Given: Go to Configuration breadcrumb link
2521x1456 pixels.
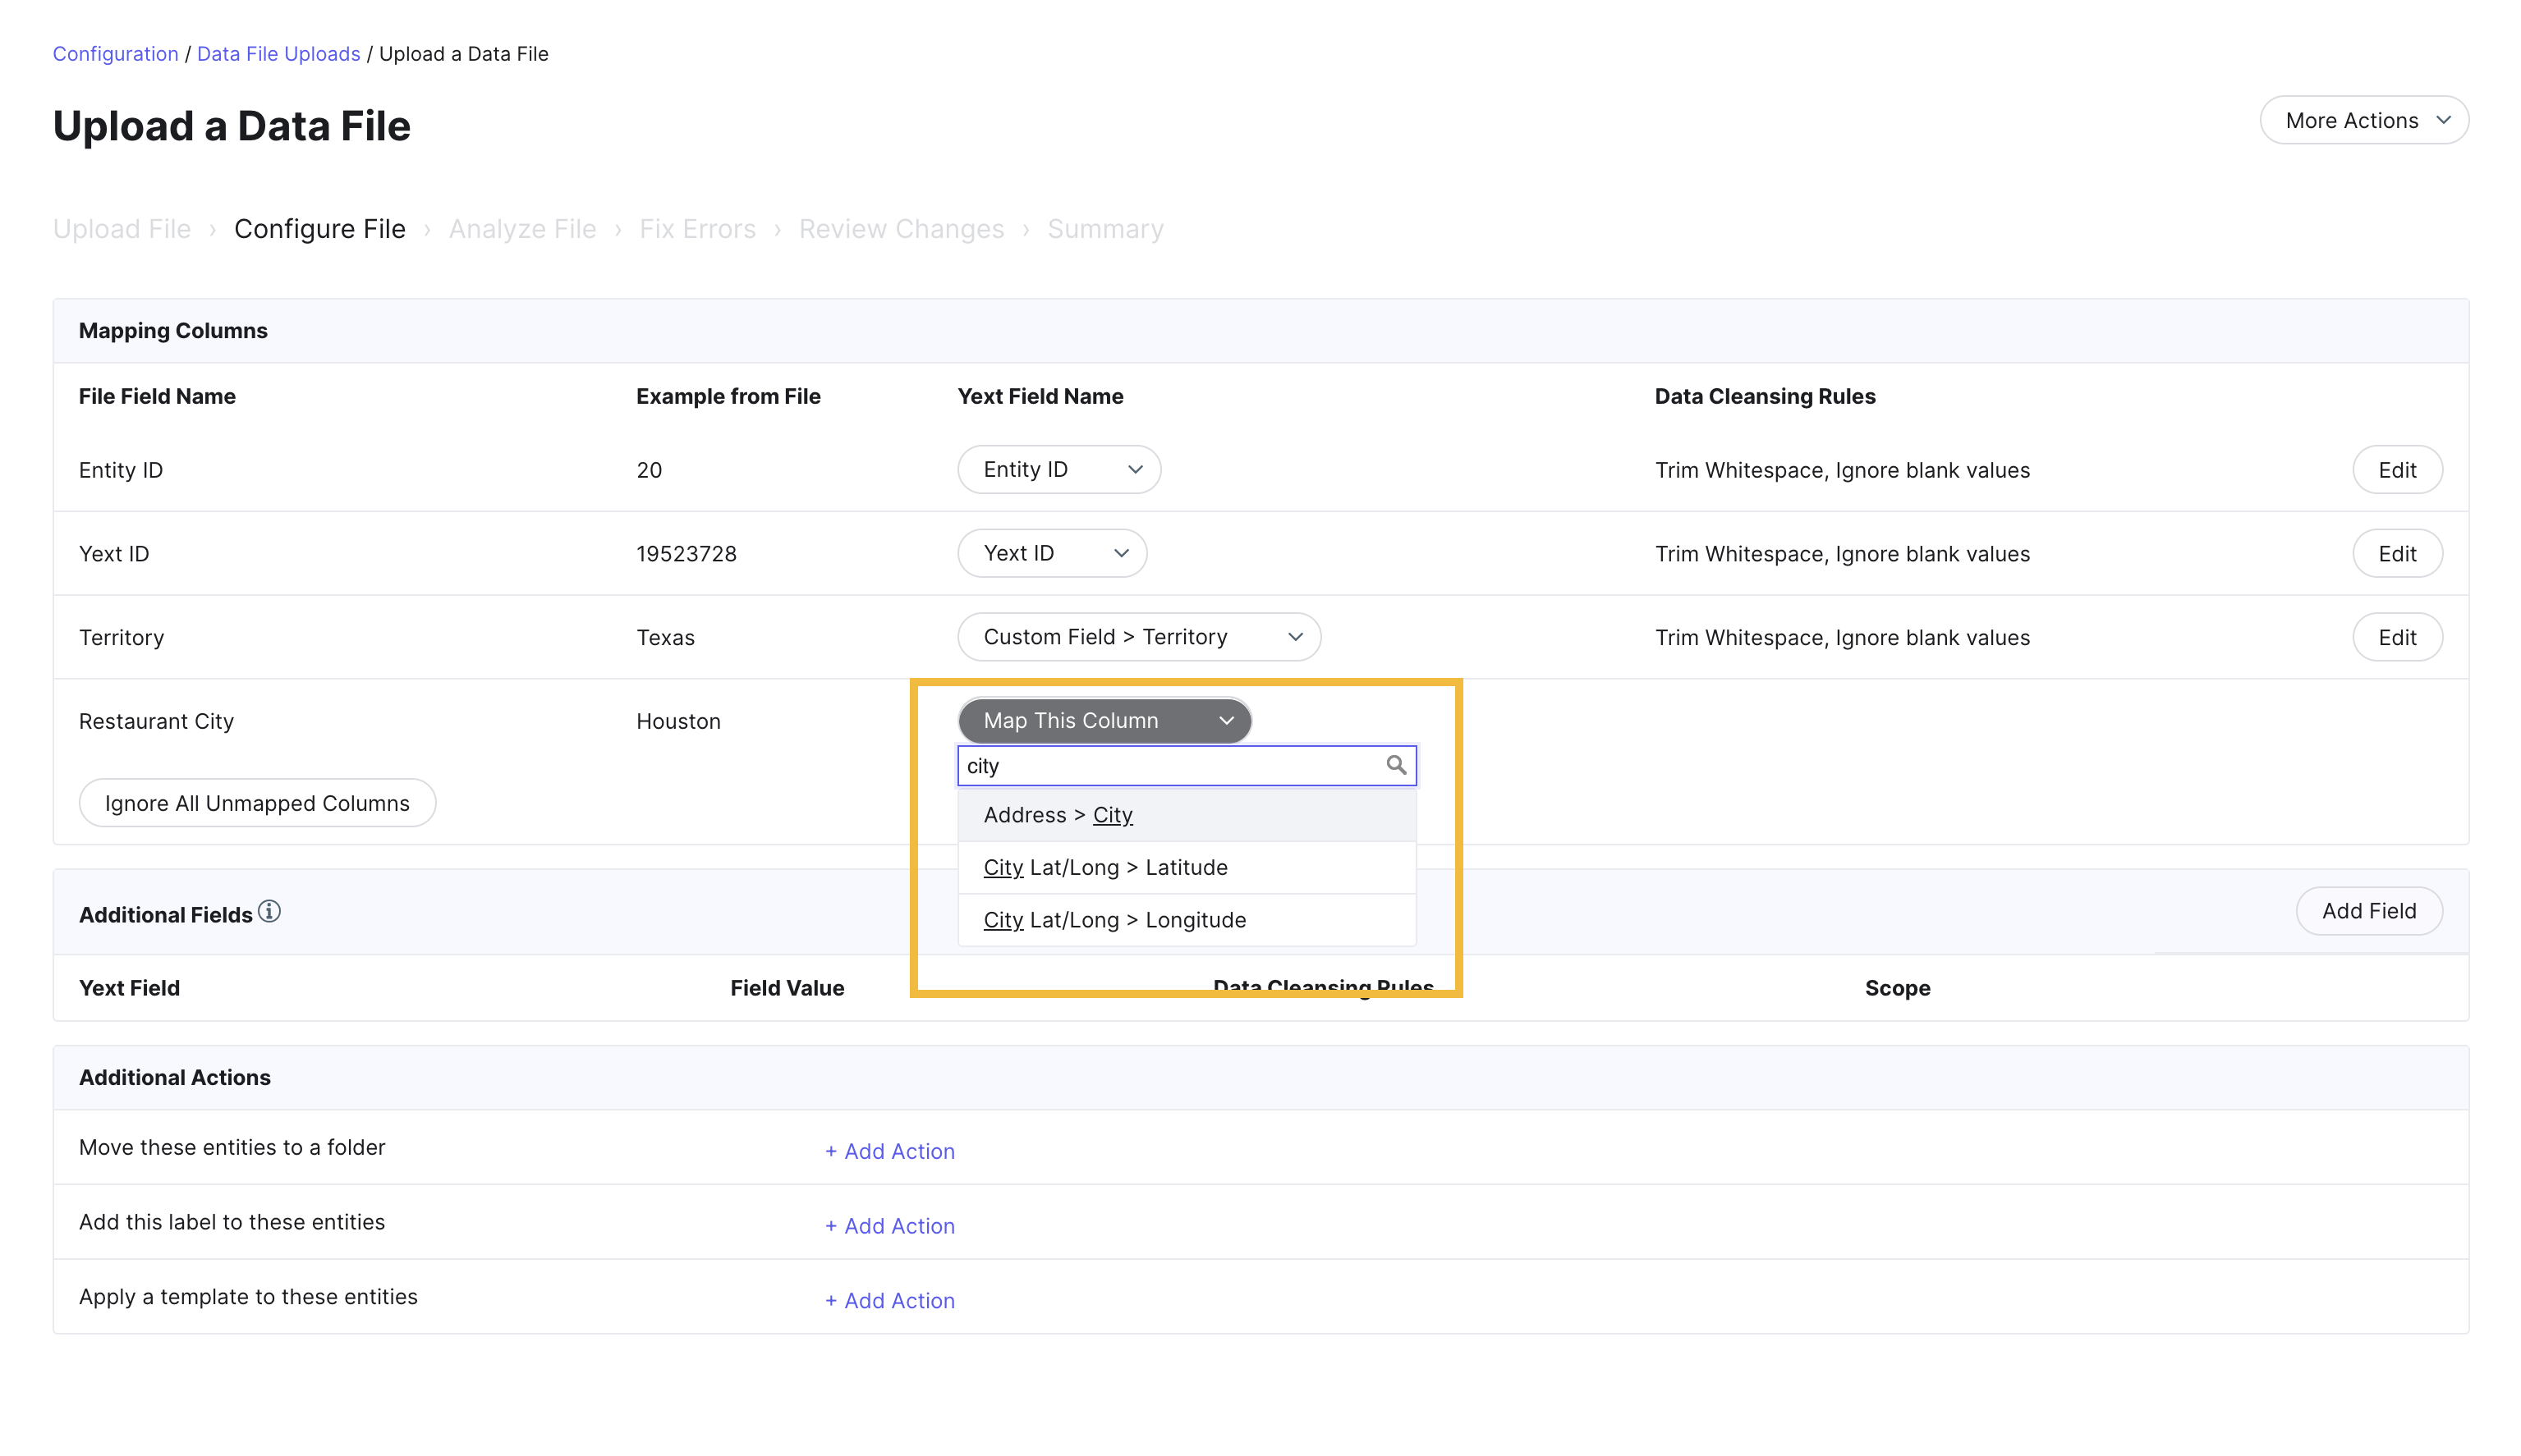Looking at the screenshot, I should [x=115, y=54].
